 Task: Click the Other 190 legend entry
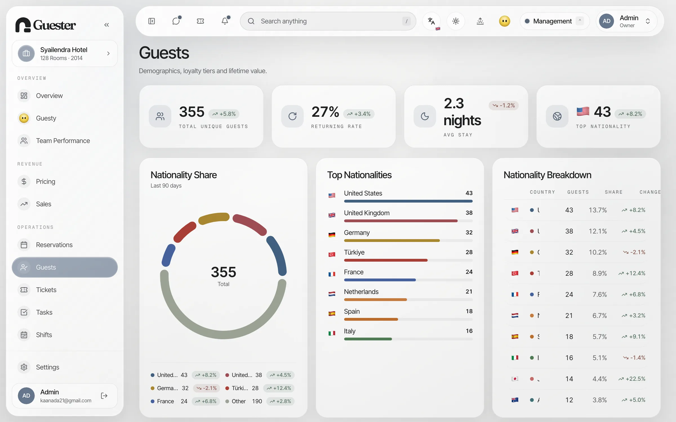click(260, 401)
